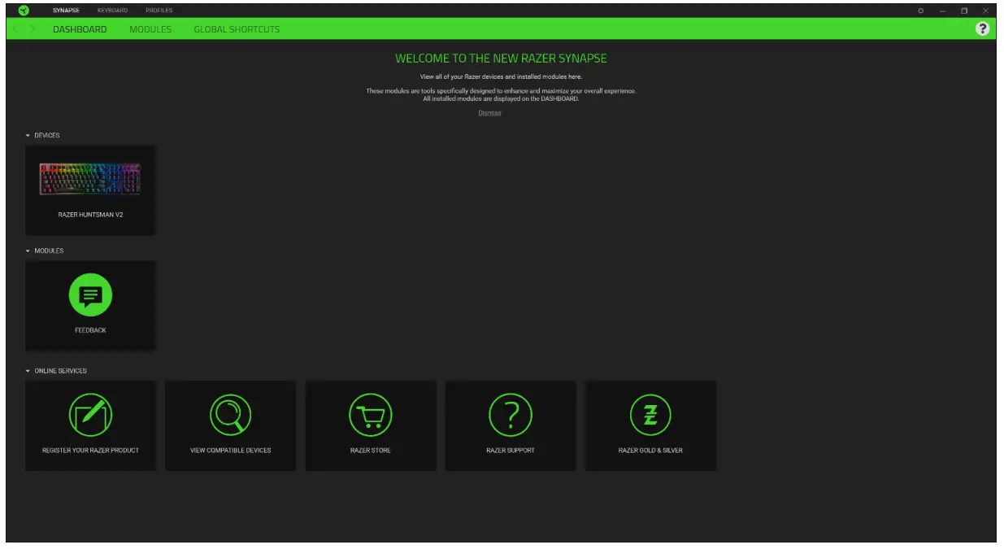This screenshot has width=1004, height=549.
Task: Click the Razer Support label
Action: click(x=511, y=450)
